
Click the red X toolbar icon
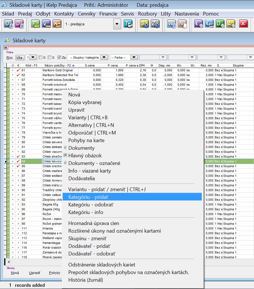243,24
